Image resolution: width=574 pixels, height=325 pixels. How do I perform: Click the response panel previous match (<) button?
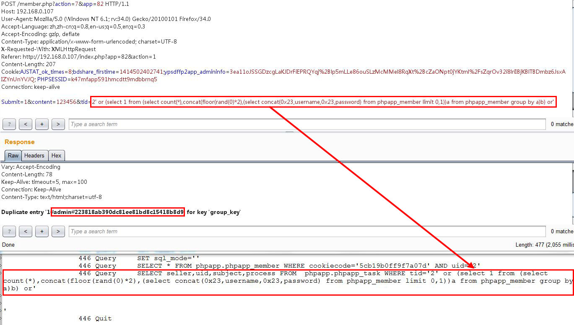pyautogui.click(x=26, y=231)
